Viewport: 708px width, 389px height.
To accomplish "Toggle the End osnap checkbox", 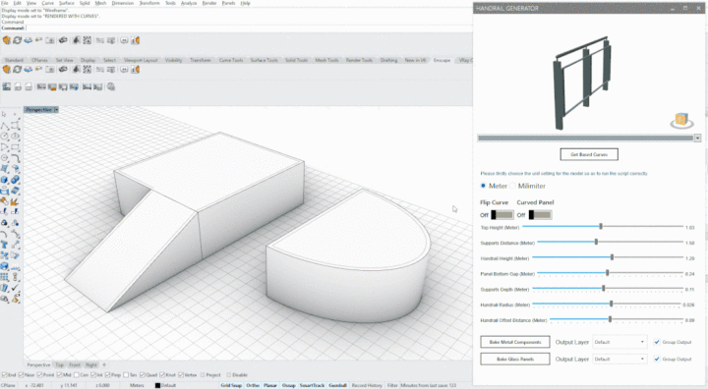I will point(4,375).
